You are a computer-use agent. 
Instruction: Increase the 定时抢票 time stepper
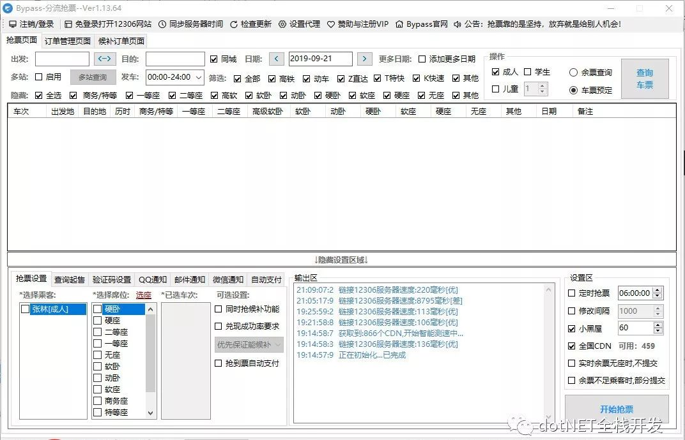(x=658, y=290)
